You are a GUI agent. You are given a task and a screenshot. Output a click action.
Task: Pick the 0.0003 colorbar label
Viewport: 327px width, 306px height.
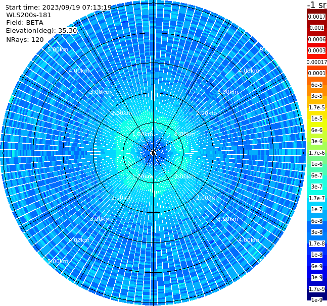point(317,50)
